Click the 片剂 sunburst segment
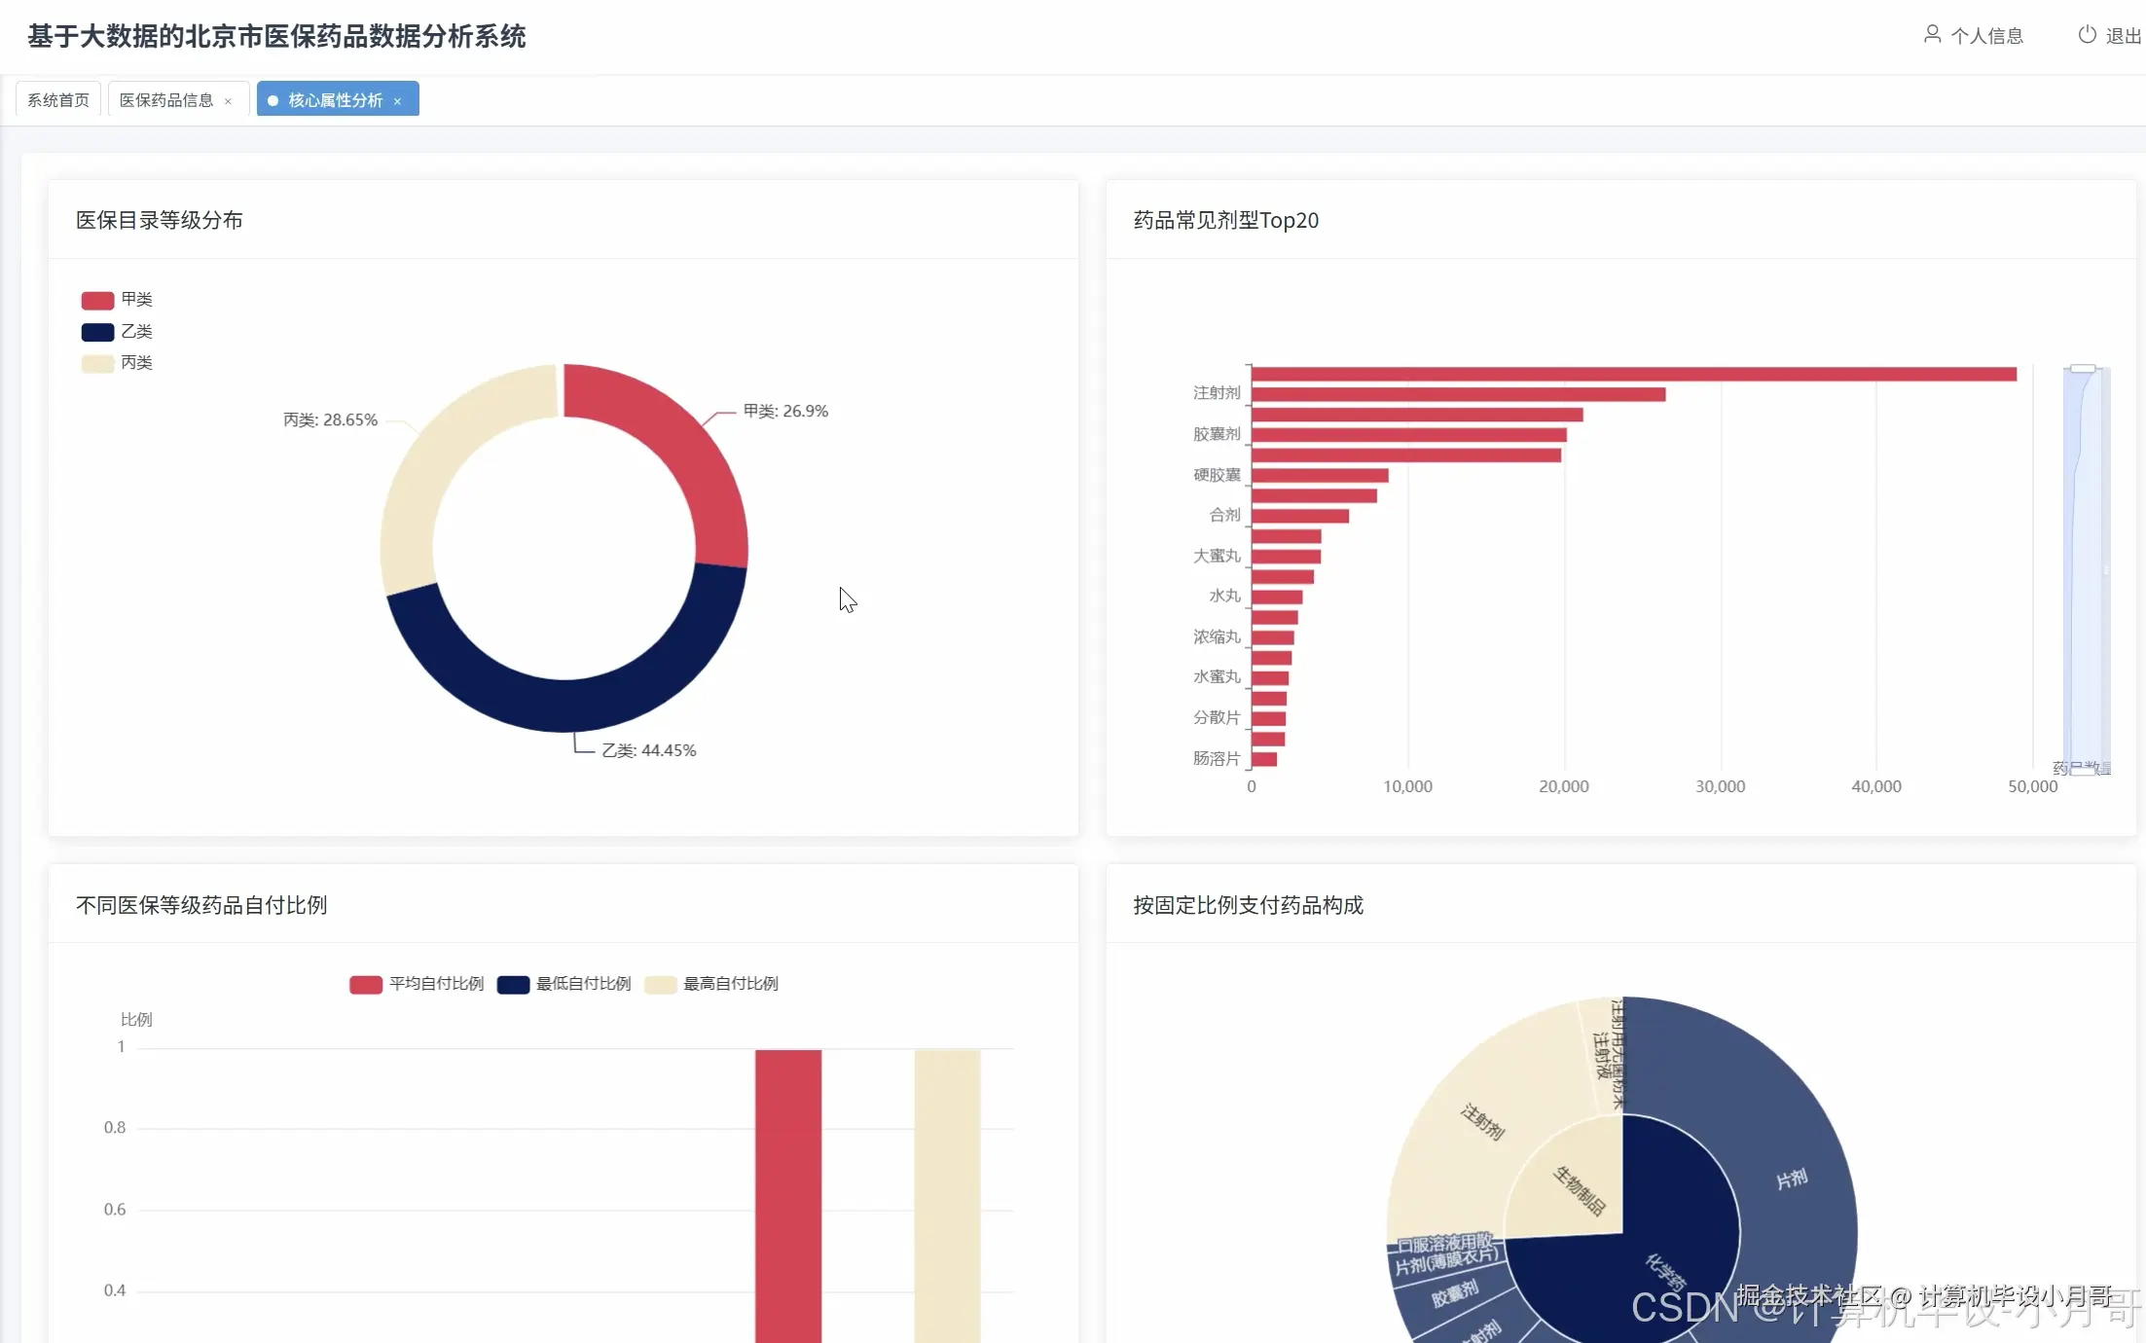 (x=1791, y=1180)
